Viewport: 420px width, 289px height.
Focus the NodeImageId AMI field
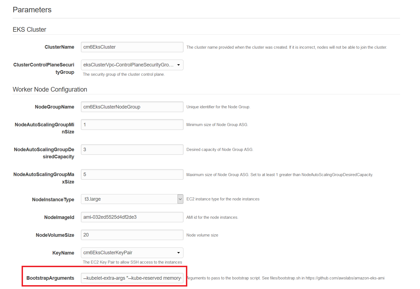tap(132, 217)
